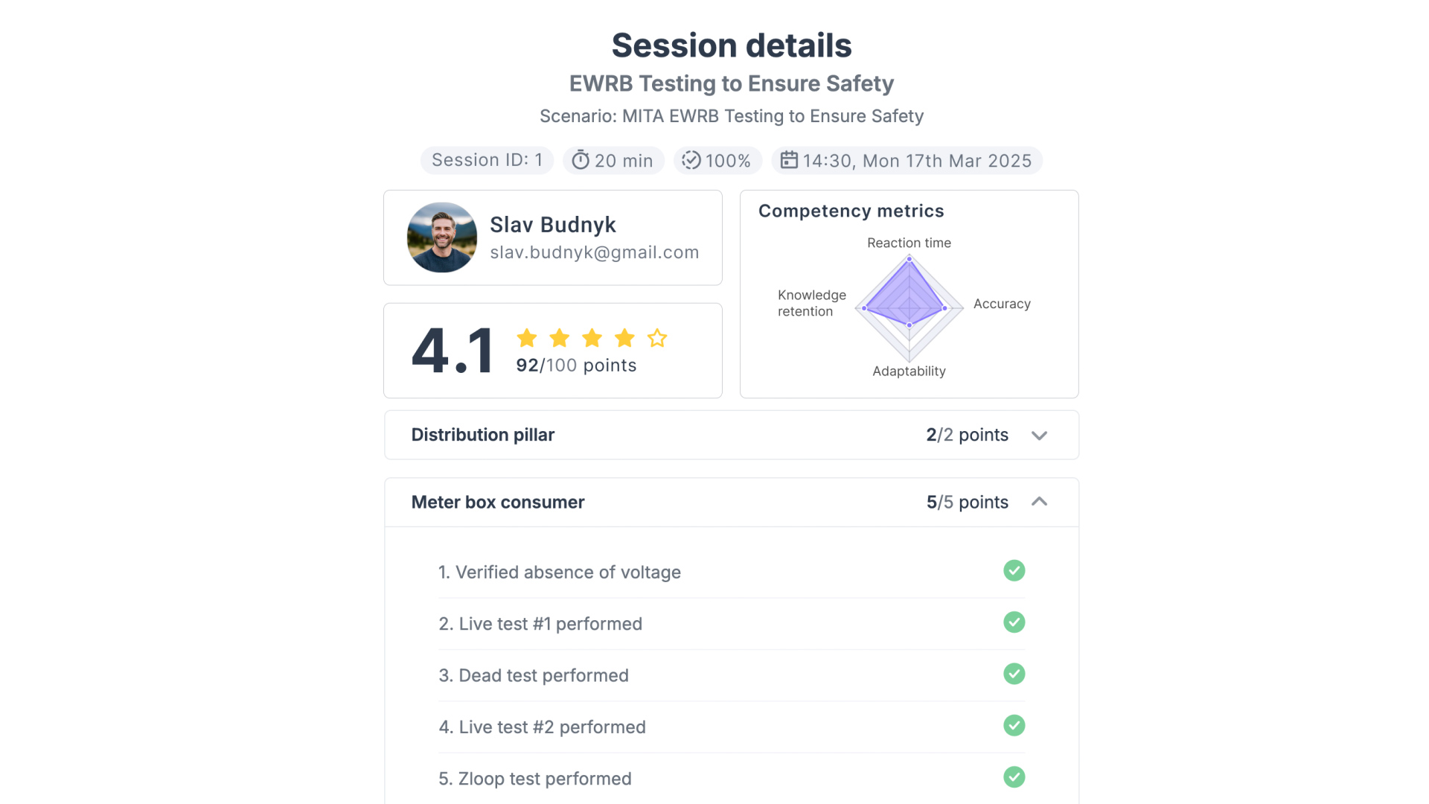Image resolution: width=1429 pixels, height=804 pixels.
Task: Click the third gold rating star
Action: (592, 339)
